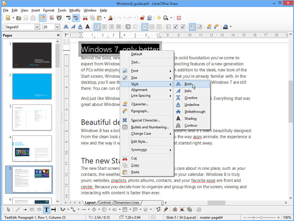Viewport: 294px width, 221px height.
Task: Click the Character dialog icon in the formatting toolbar
Action: (209, 27)
